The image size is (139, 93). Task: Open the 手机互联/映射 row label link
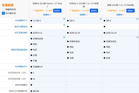tap(21, 33)
